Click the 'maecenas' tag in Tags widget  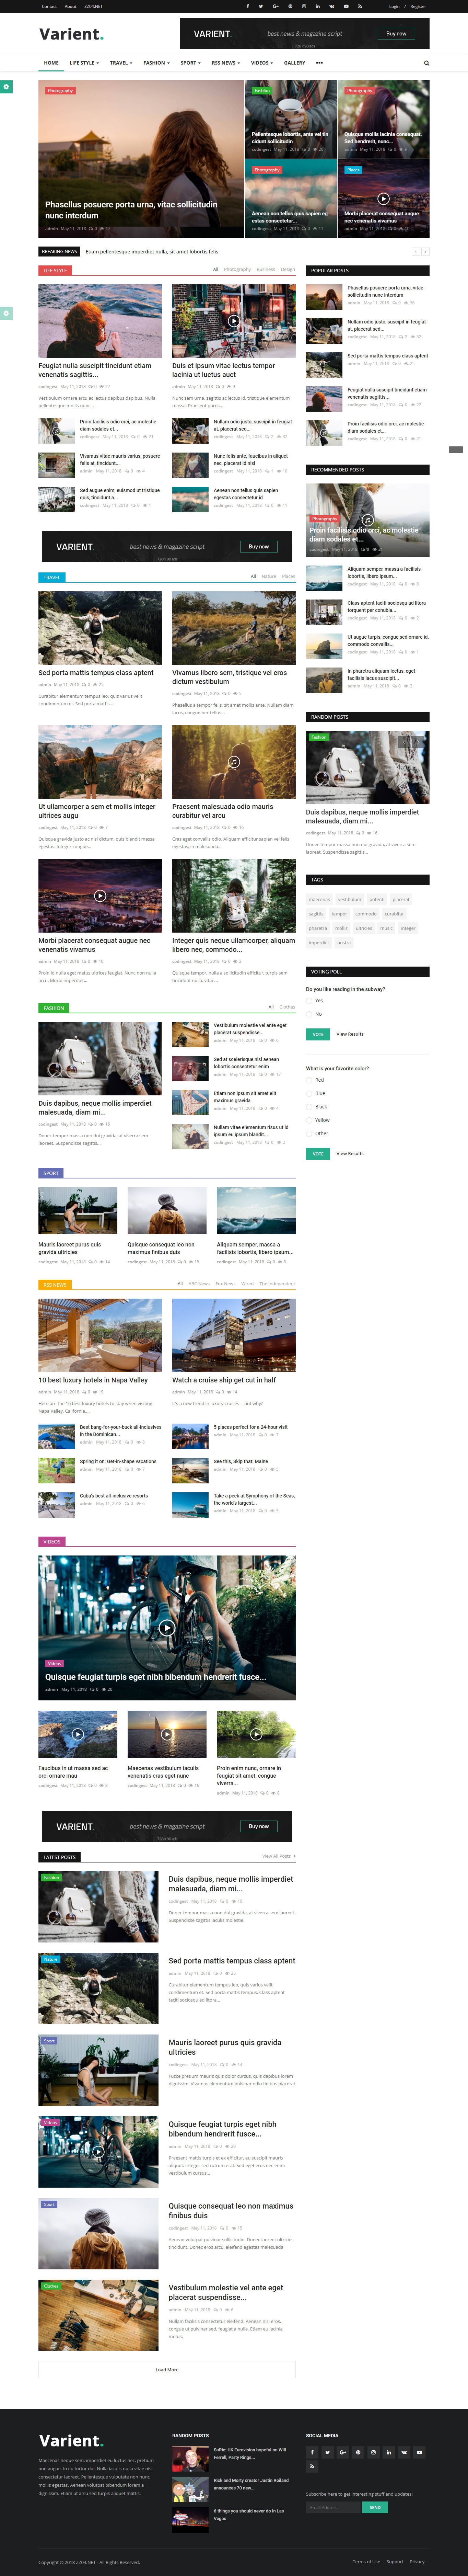pos(319,899)
